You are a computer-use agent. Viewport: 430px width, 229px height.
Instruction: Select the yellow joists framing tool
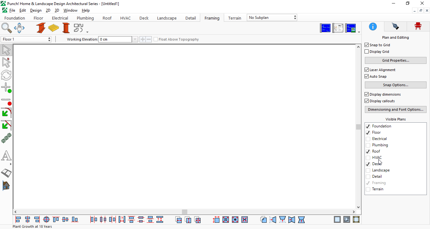coord(54,28)
